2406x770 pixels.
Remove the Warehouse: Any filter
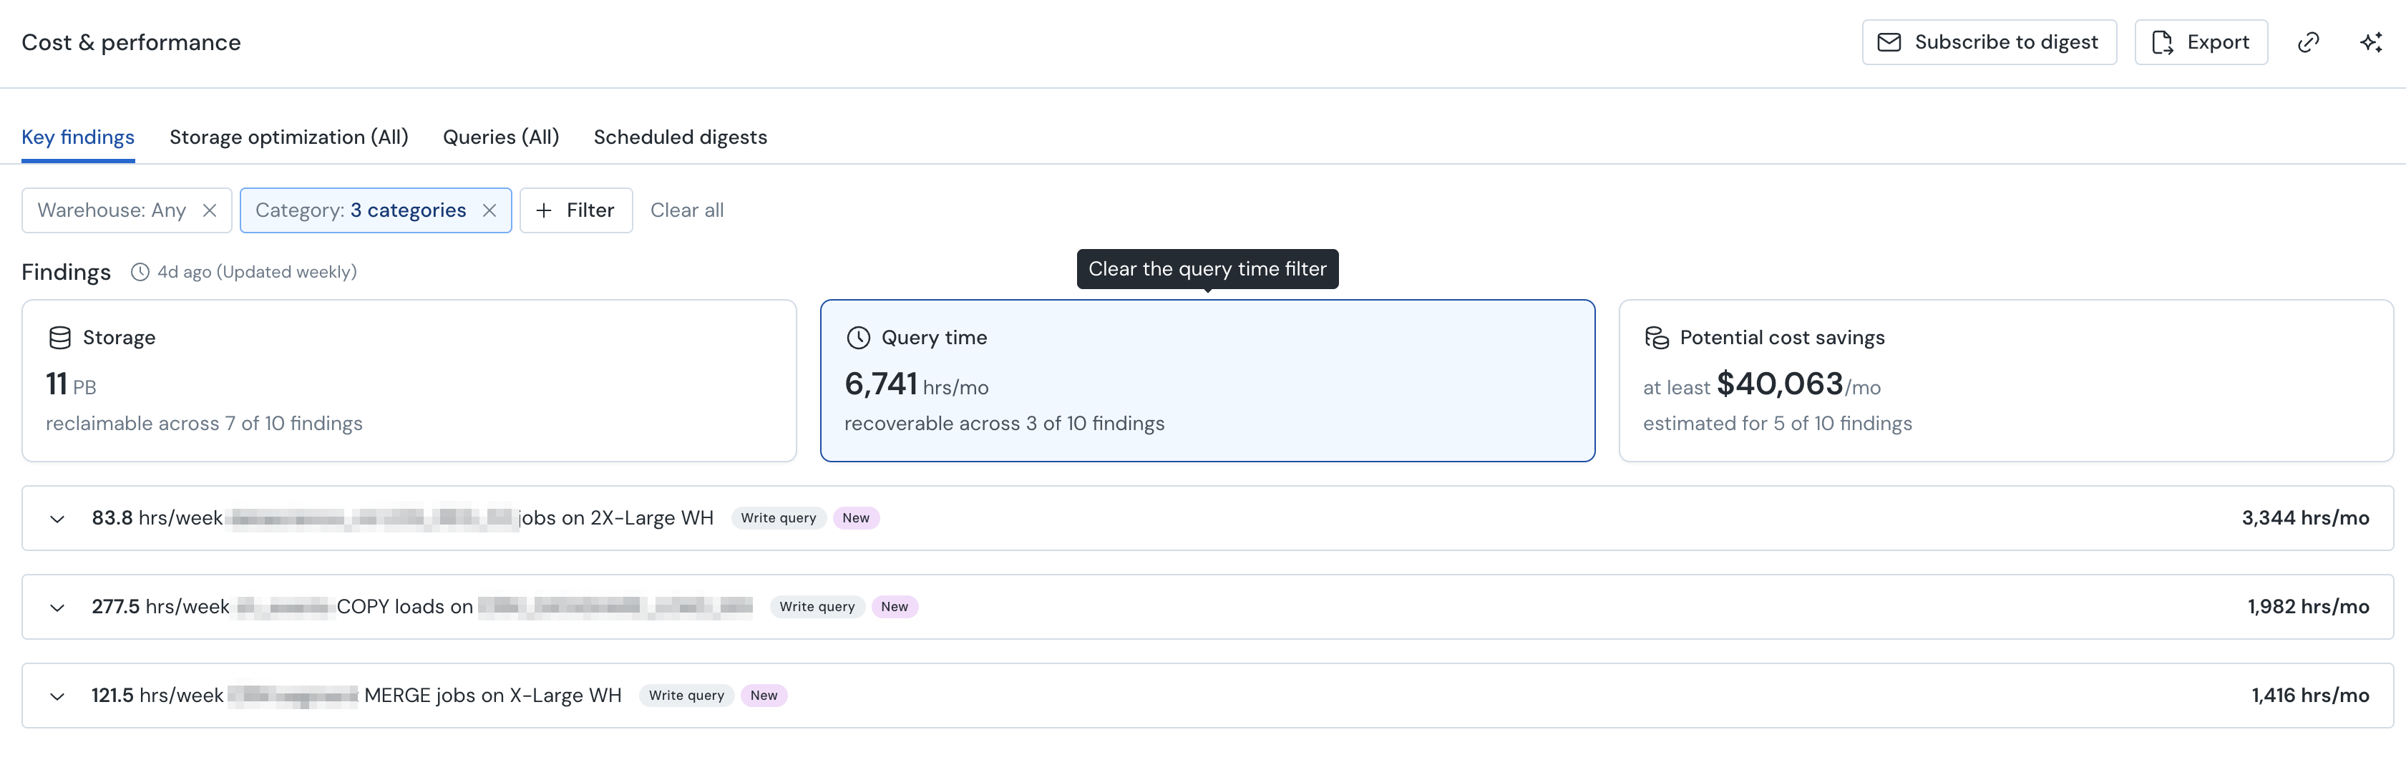pos(209,210)
